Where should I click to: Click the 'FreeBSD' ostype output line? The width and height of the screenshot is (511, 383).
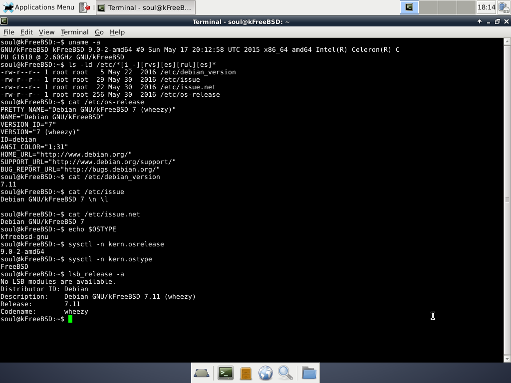[14, 267]
